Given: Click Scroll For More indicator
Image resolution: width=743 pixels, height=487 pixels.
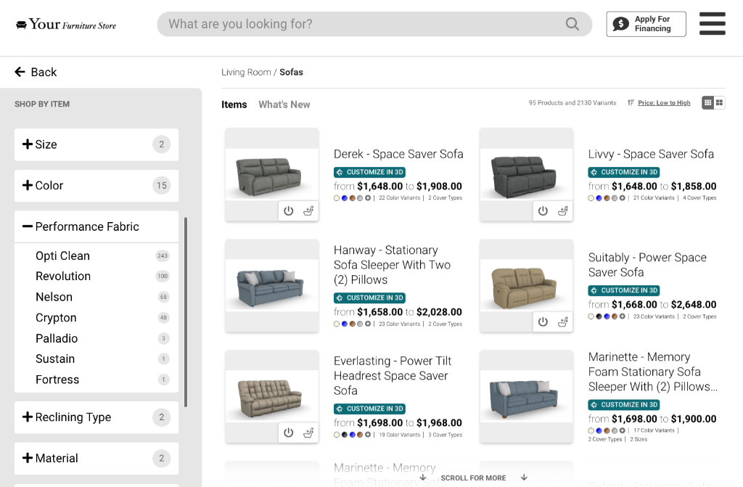Looking at the screenshot, I should [473, 478].
